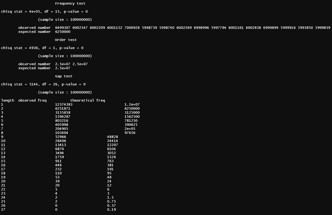Click observed value 5999839

click(323, 28)
